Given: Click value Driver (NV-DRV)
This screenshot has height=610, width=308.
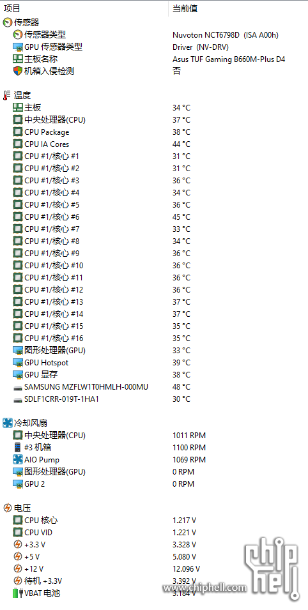Looking at the screenshot, I should pyautogui.click(x=201, y=47).
